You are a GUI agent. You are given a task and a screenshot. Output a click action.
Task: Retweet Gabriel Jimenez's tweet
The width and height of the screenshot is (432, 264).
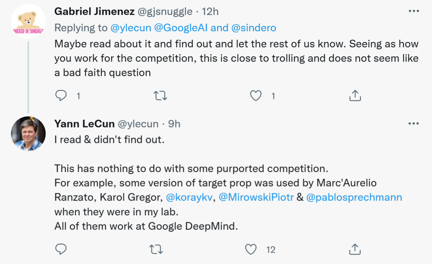click(x=160, y=95)
